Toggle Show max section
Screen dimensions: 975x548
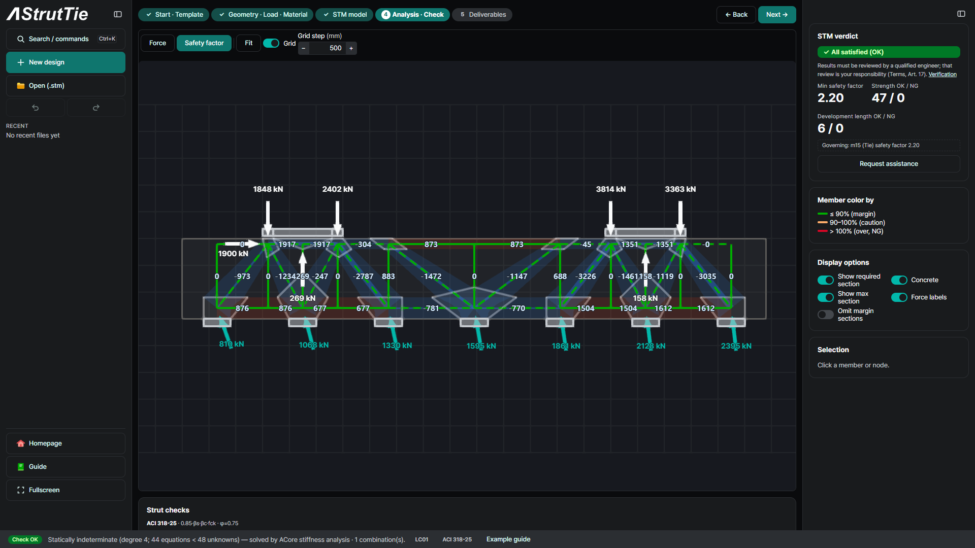point(826,297)
